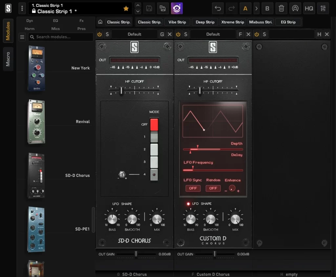Enable HQ mode button
Screen dimensions: 336x277
pos(309,9)
